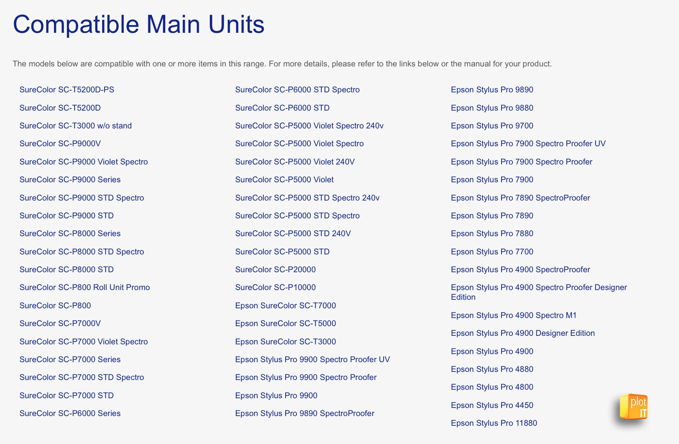Click the plotIT orange chat icon
Screen dimensions: 679x444
click(634, 407)
